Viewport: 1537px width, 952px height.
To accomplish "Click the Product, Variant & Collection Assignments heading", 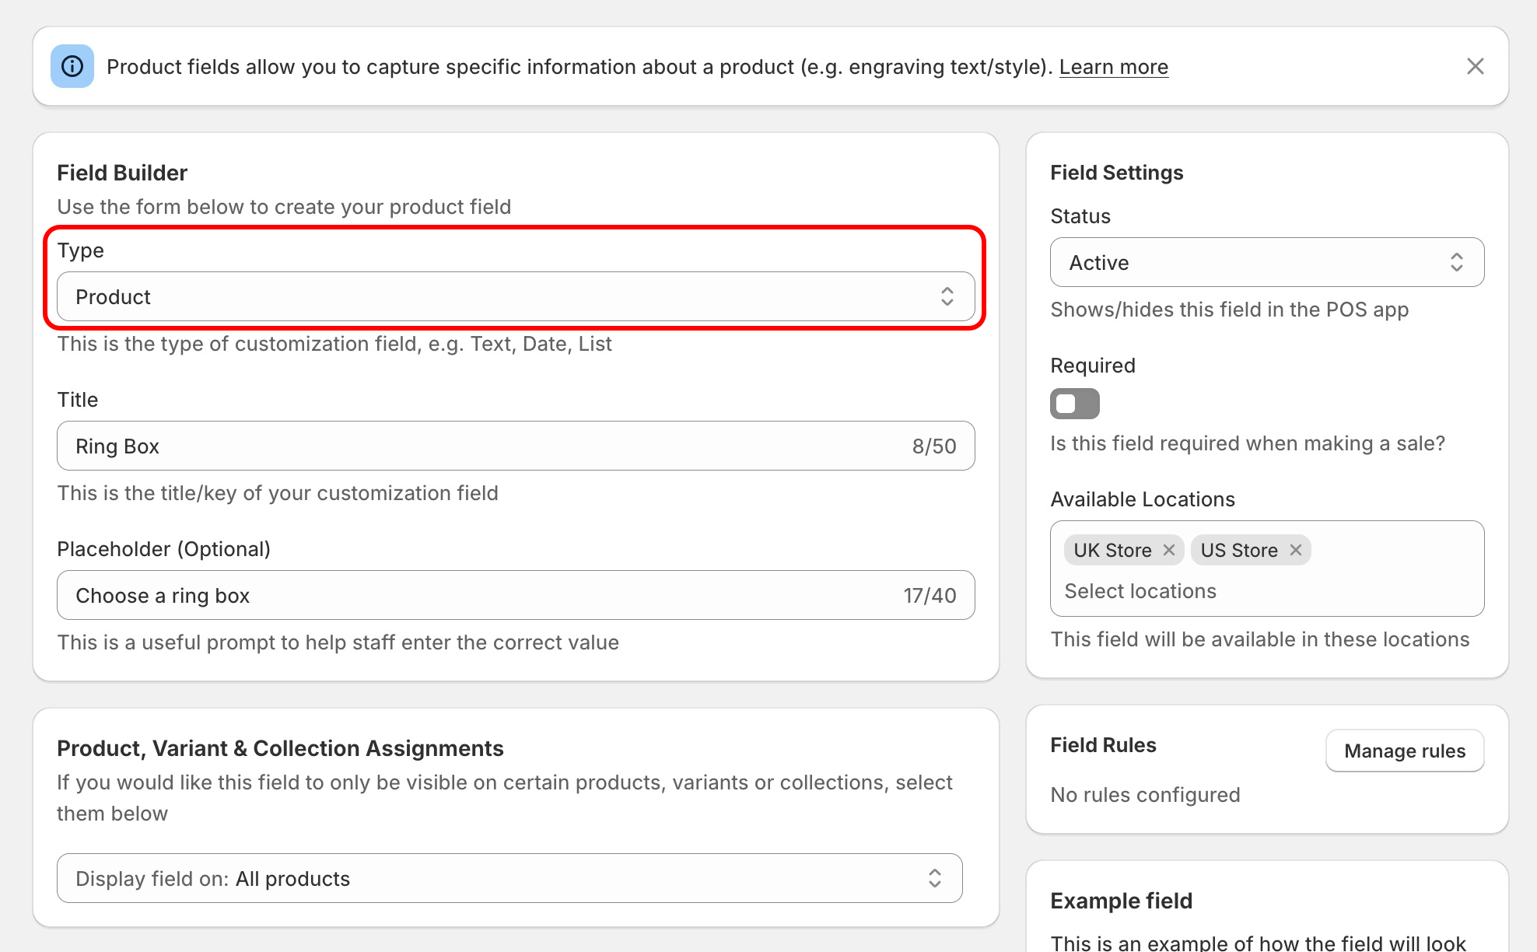I will click(x=280, y=748).
